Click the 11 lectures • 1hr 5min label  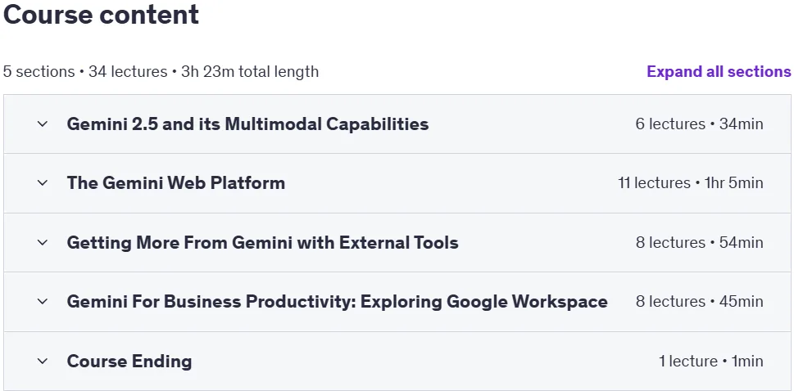691,182
